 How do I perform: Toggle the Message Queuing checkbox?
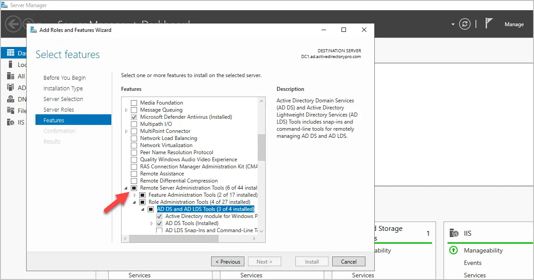point(134,110)
